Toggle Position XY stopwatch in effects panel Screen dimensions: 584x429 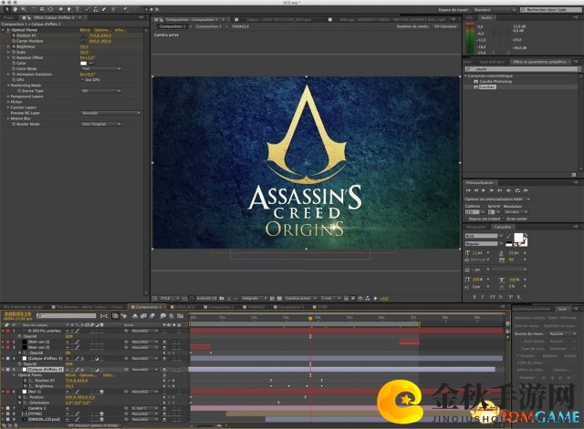pyautogui.click(x=14, y=36)
